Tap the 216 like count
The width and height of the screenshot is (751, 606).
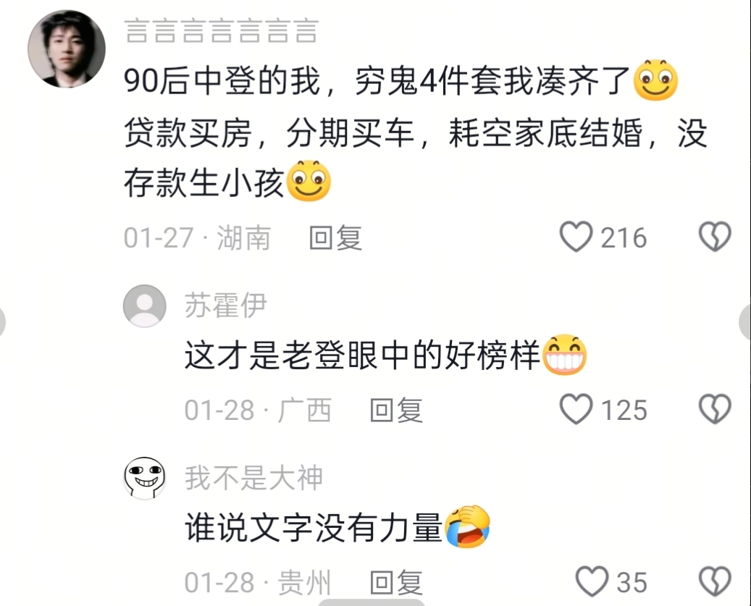624,237
